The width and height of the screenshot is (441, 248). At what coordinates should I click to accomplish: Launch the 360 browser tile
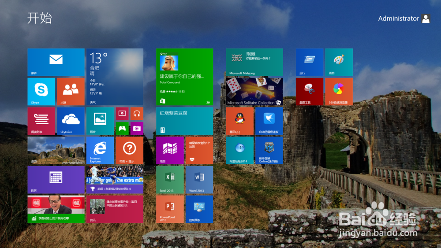point(339,92)
